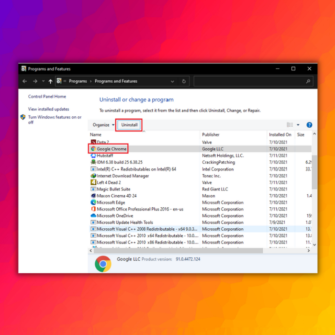Viewport: 335px width, 335px height.
Task: Select Intel(R) C++ Redistributables icon
Action: pyautogui.click(x=93, y=169)
